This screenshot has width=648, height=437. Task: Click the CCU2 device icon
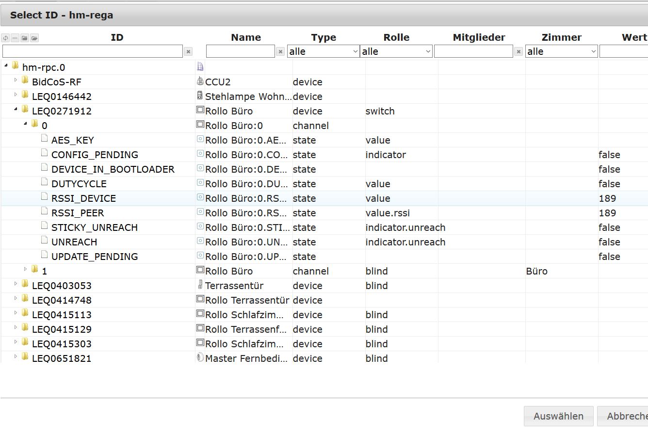[x=200, y=81]
